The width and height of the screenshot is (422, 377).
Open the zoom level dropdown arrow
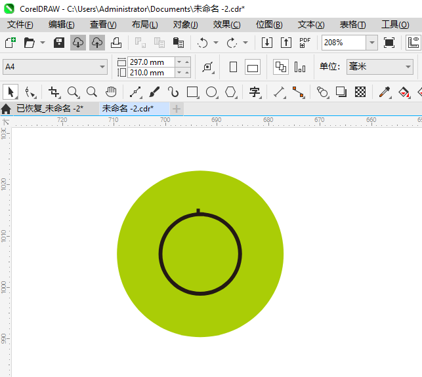pos(372,43)
